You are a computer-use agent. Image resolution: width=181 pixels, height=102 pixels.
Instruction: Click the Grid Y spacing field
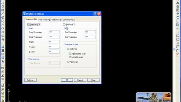point(90,37)
